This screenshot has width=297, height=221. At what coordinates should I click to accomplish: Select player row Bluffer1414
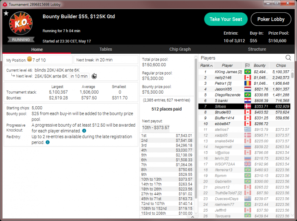click(x=244, y=118)
